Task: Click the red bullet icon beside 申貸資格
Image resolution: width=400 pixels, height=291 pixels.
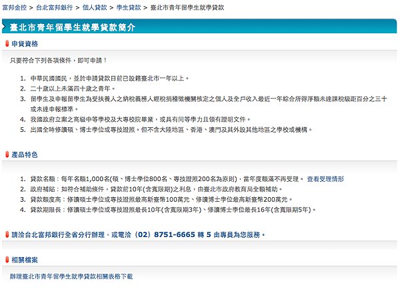Action: tap(7, 43)
